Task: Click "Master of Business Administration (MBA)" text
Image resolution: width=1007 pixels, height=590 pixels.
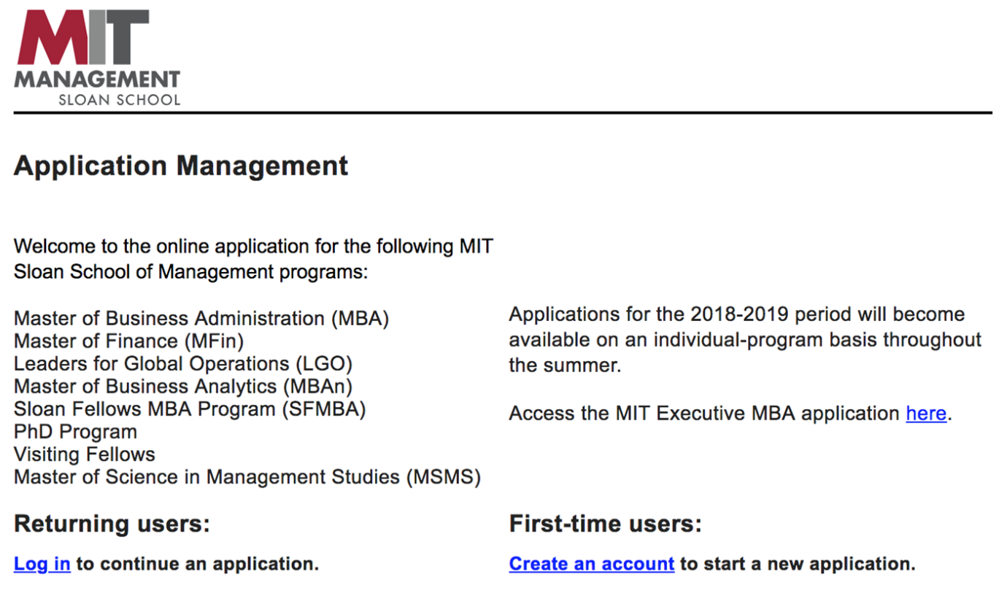Action: (x=201, y=319)
